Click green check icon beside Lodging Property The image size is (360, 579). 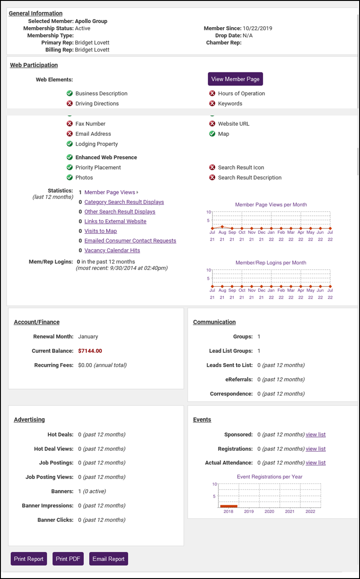70,144
